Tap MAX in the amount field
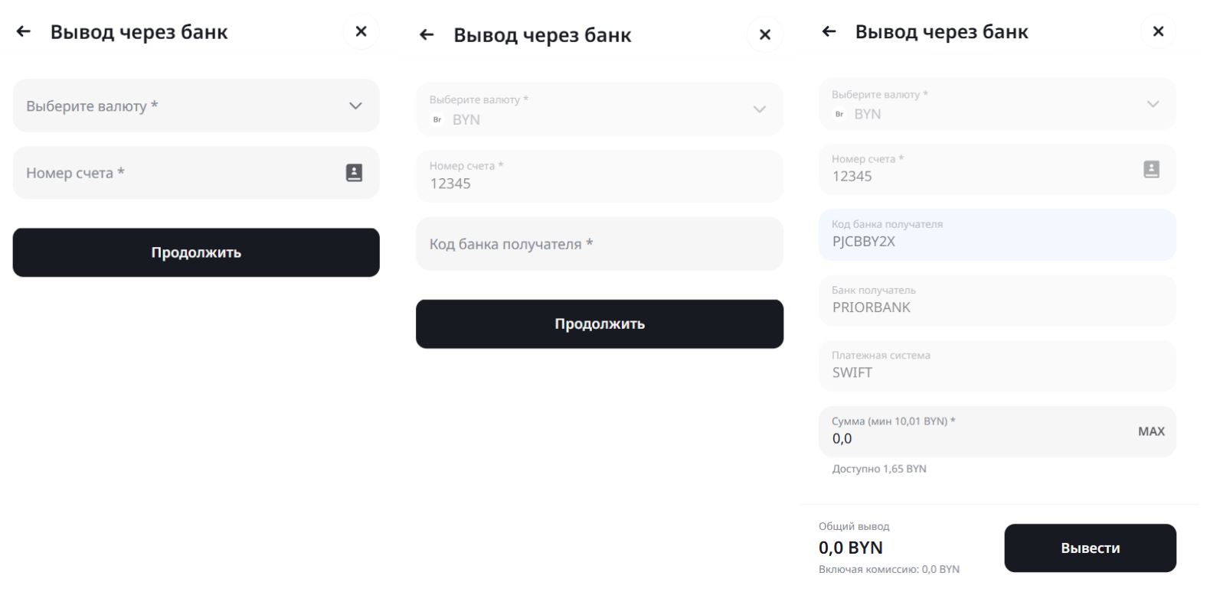Viewport: 1220px width, 608px height. (1151, 431)
